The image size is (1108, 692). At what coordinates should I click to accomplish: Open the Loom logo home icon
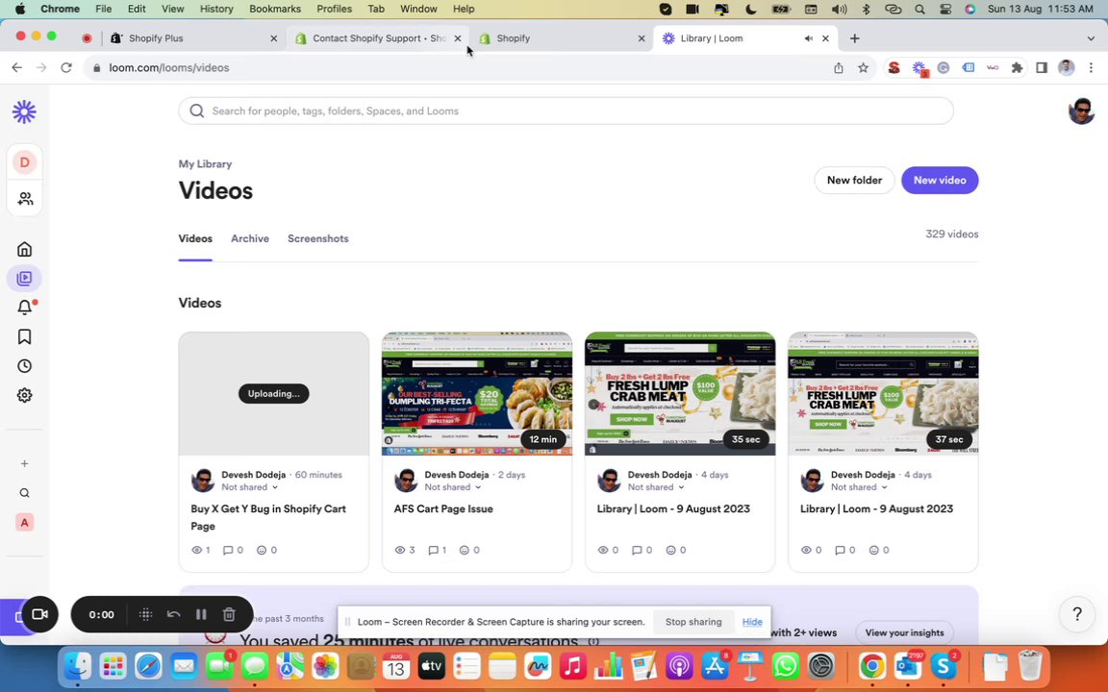click(x=24, y=111)
